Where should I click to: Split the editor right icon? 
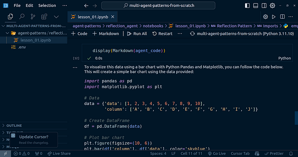282,17
